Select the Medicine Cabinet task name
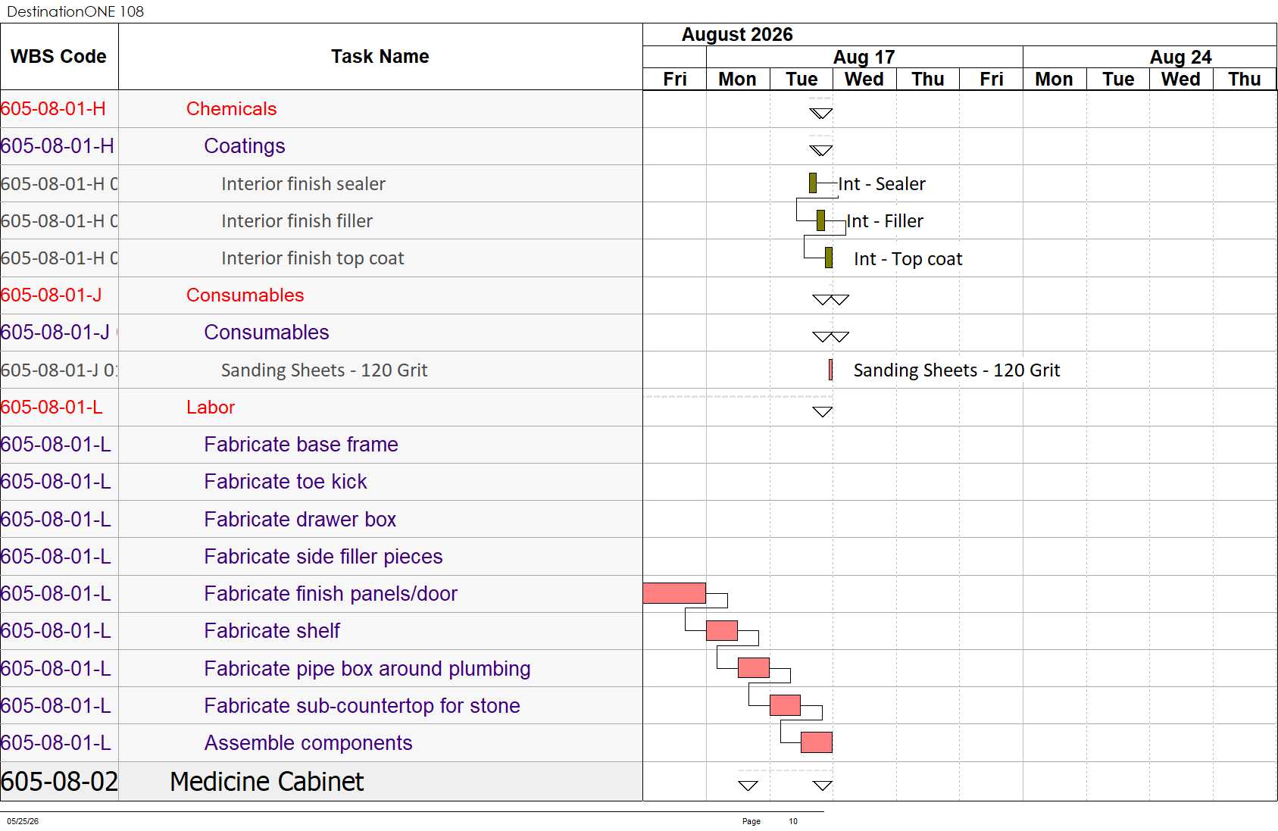This screenshot has width=1278, height=831. coord(267,782)
